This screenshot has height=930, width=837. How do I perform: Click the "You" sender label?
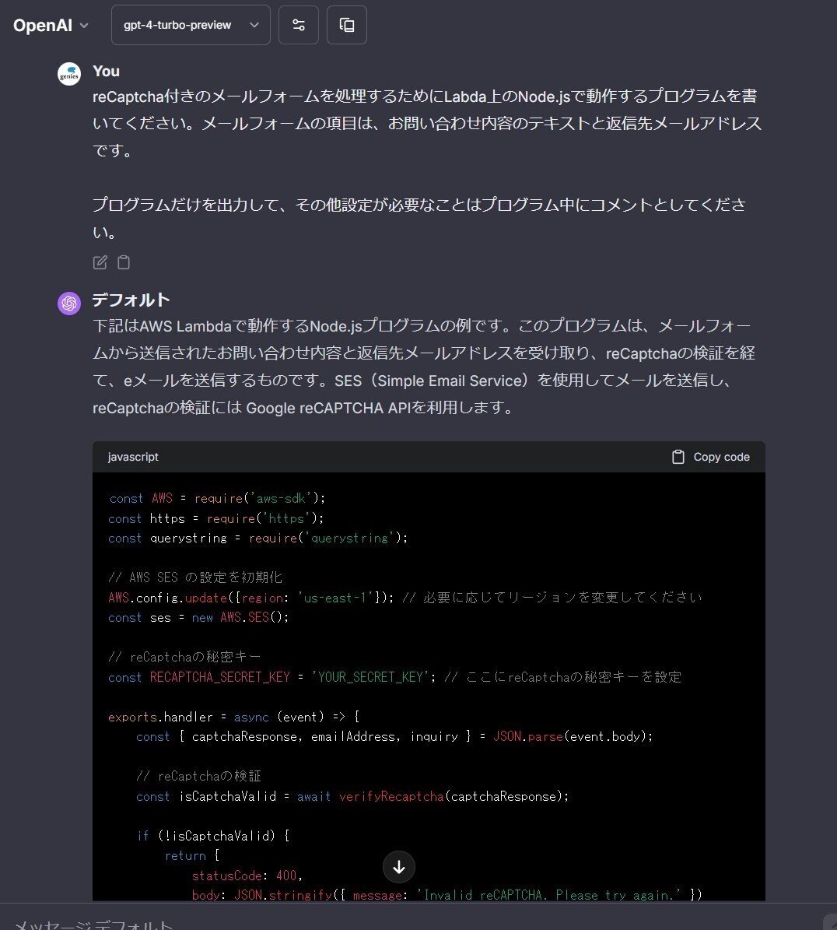coord(106,71)
